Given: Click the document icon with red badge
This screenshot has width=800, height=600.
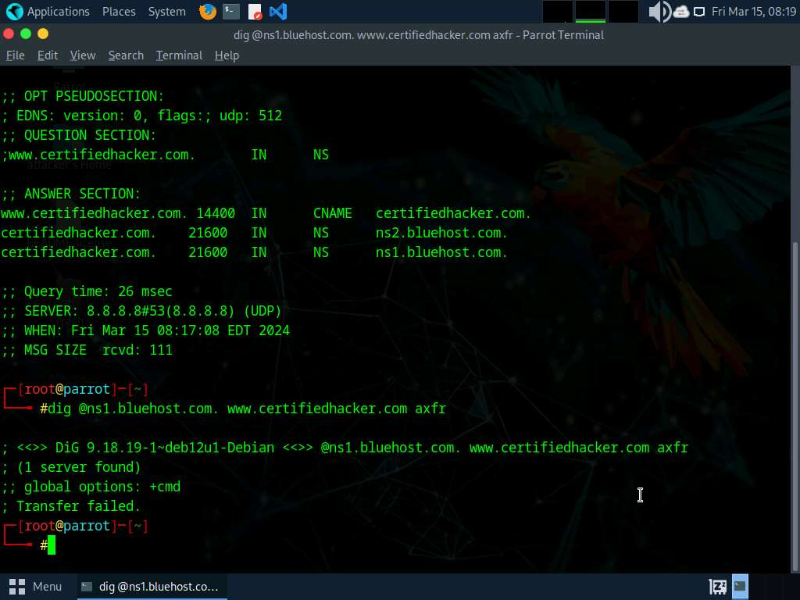Looking at the screenshot, I should tap(255, 12).
